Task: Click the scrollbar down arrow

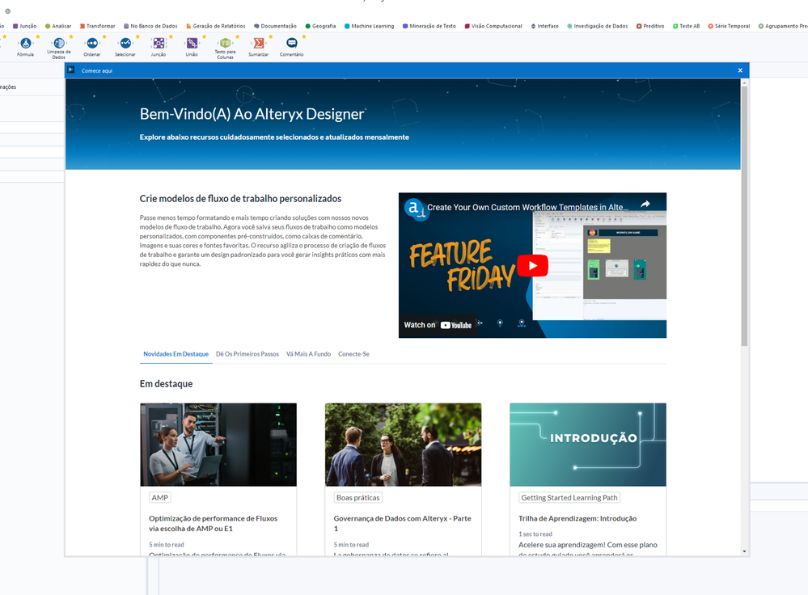Action: click(744, 551)
